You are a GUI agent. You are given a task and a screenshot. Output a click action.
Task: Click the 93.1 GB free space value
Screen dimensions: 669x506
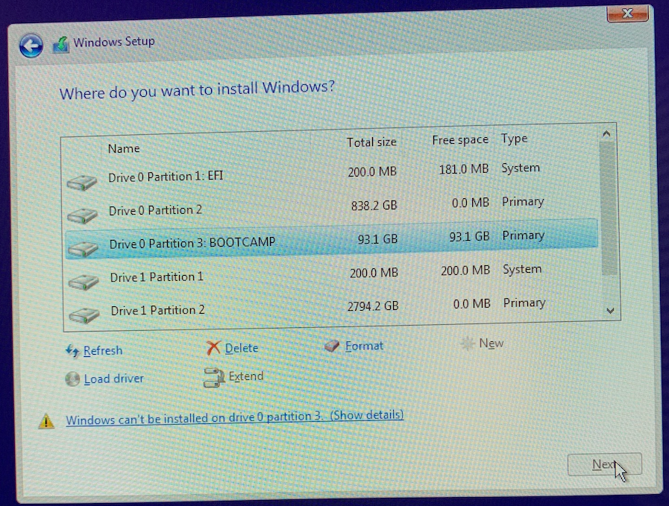[x=469, y=237]
